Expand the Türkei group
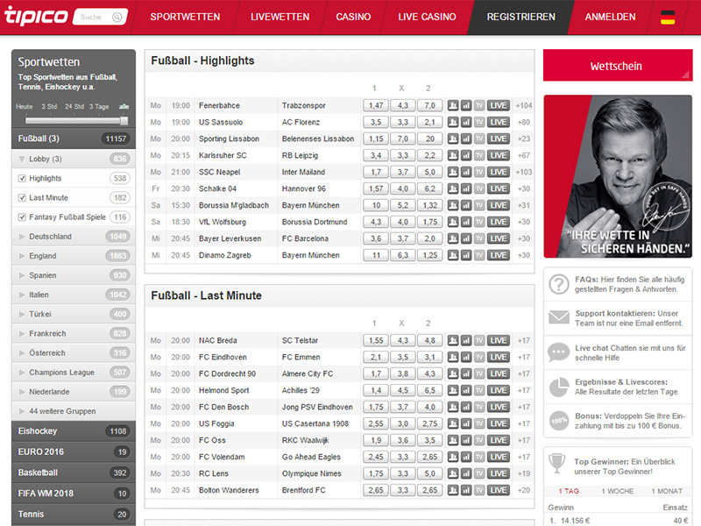Viewport: 701px width, 526px height. (x=74, y=314)
